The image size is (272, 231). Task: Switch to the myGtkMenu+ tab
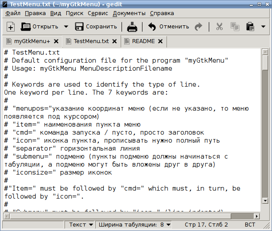pos(32,41)
